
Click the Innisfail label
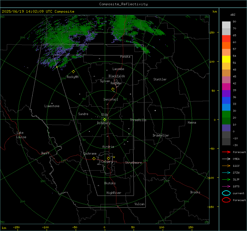(x=111, y=99)
